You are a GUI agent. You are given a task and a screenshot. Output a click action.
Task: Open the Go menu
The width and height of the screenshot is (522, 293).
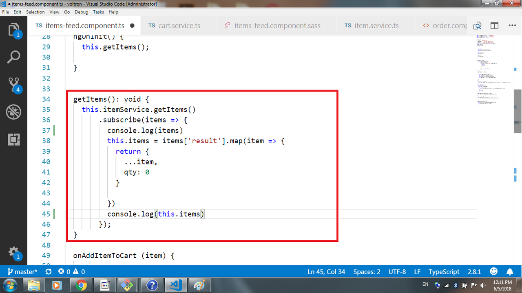pyautogui.click(x=67, y=12)
